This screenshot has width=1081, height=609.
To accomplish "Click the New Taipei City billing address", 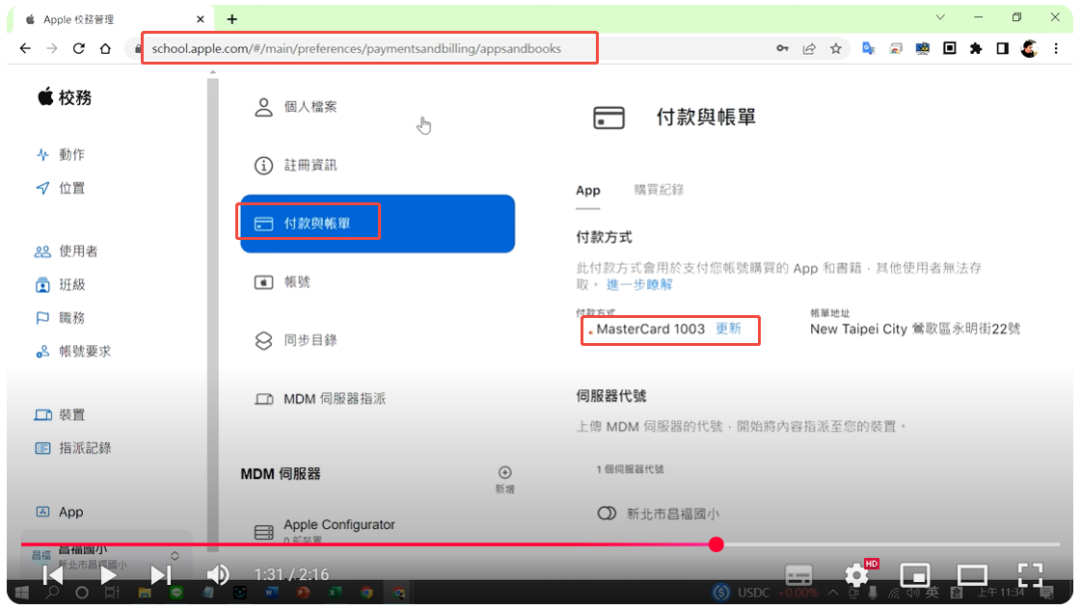I will click(x=915, y=330).
